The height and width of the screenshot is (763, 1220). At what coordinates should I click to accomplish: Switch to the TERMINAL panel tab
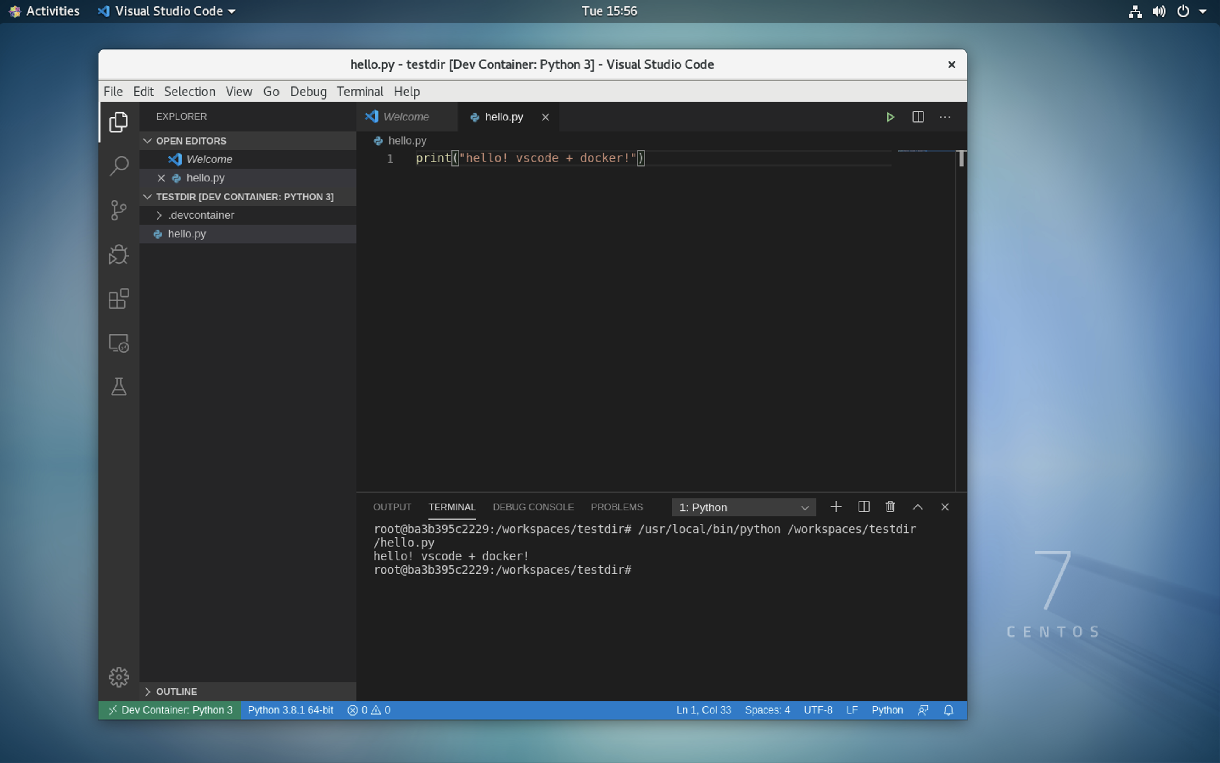(452, 507)
